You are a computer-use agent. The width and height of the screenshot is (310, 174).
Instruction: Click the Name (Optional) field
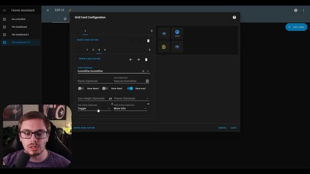tap(95, 81)
